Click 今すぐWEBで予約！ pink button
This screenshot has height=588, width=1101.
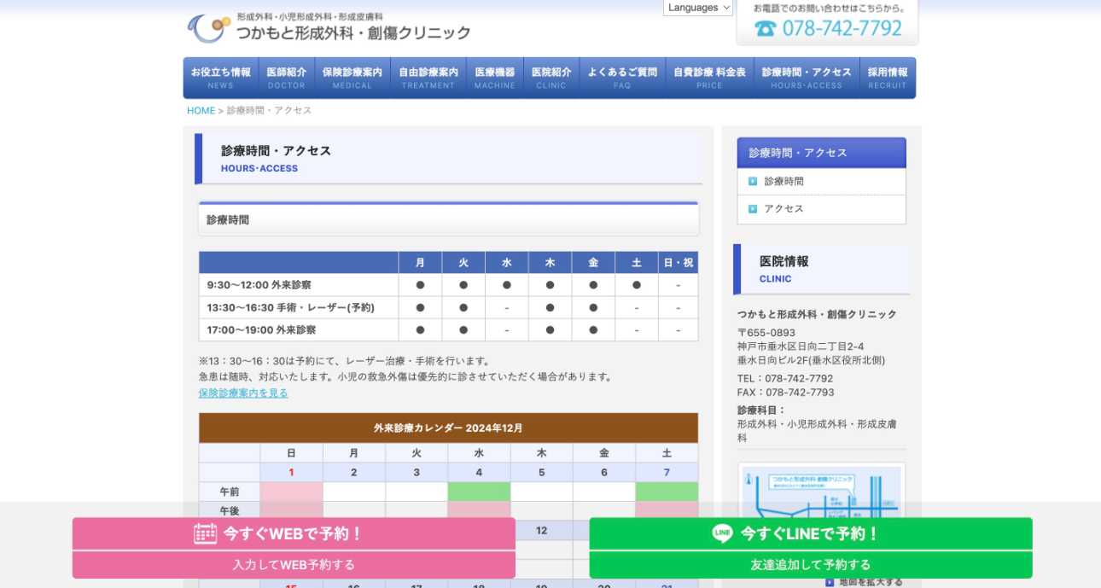[294, 534]
